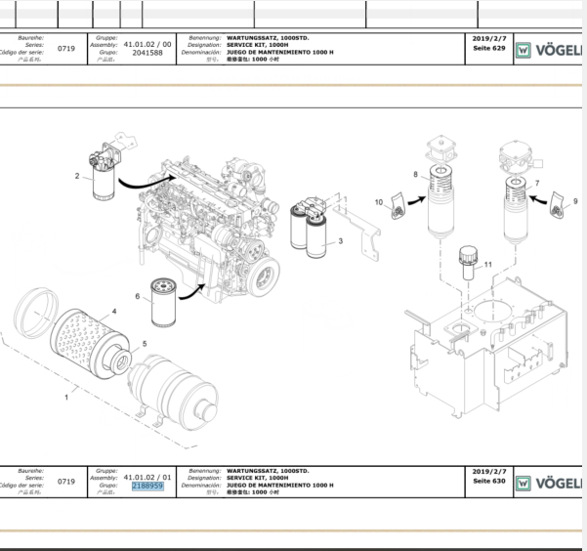The width and height of the screenshot is (587, 551).
Task: Click the hydraulic filter element labeled 7
Action: pos(515,207)
